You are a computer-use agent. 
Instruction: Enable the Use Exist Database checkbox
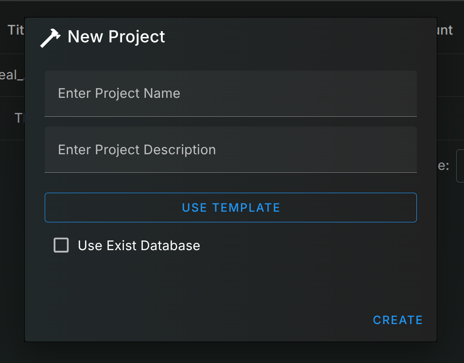click(61, 245)
